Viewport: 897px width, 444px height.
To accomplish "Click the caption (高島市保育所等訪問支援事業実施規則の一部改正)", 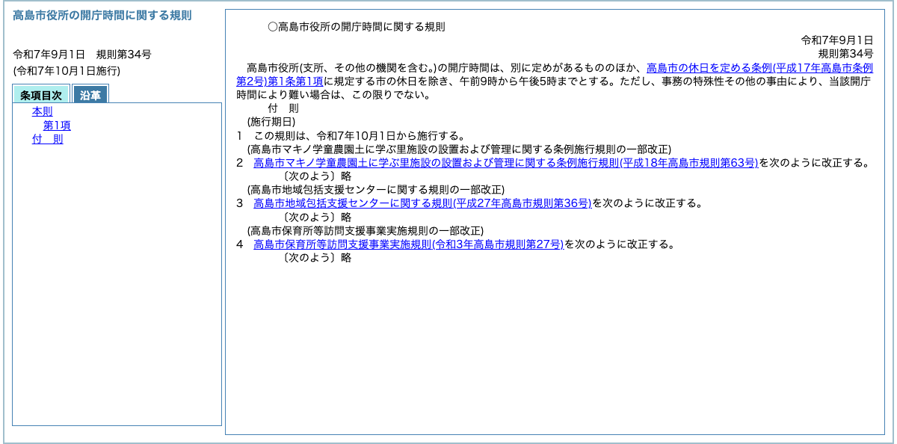I will click(x=366, y=230).
